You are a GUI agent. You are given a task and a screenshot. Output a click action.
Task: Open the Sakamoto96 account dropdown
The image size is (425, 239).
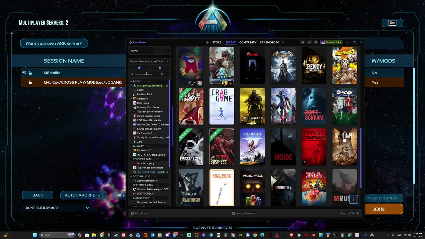coord(331,42)
